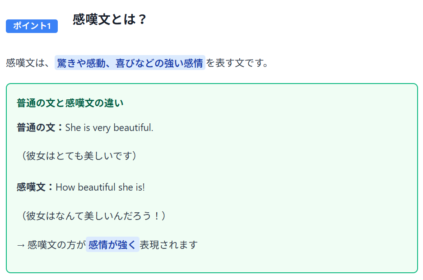Click the bold label 感嘆文： in the box

point(35,187)
